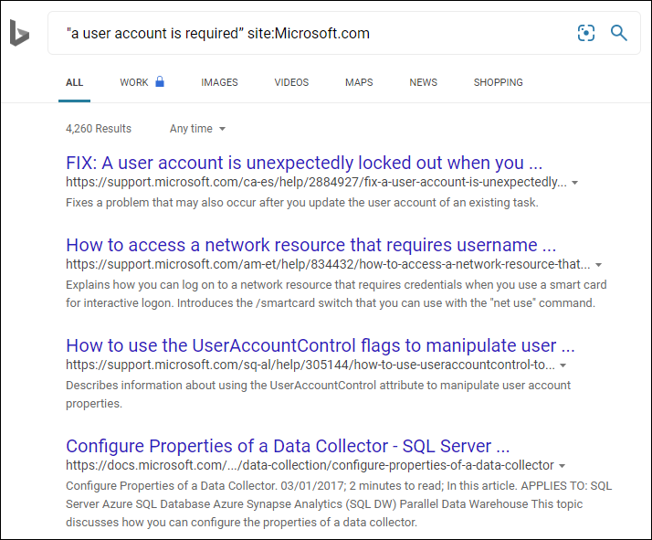Viewport: 652px width, 540px height.
Task: Open the IMAGES tab
Action: click(219, 82)
